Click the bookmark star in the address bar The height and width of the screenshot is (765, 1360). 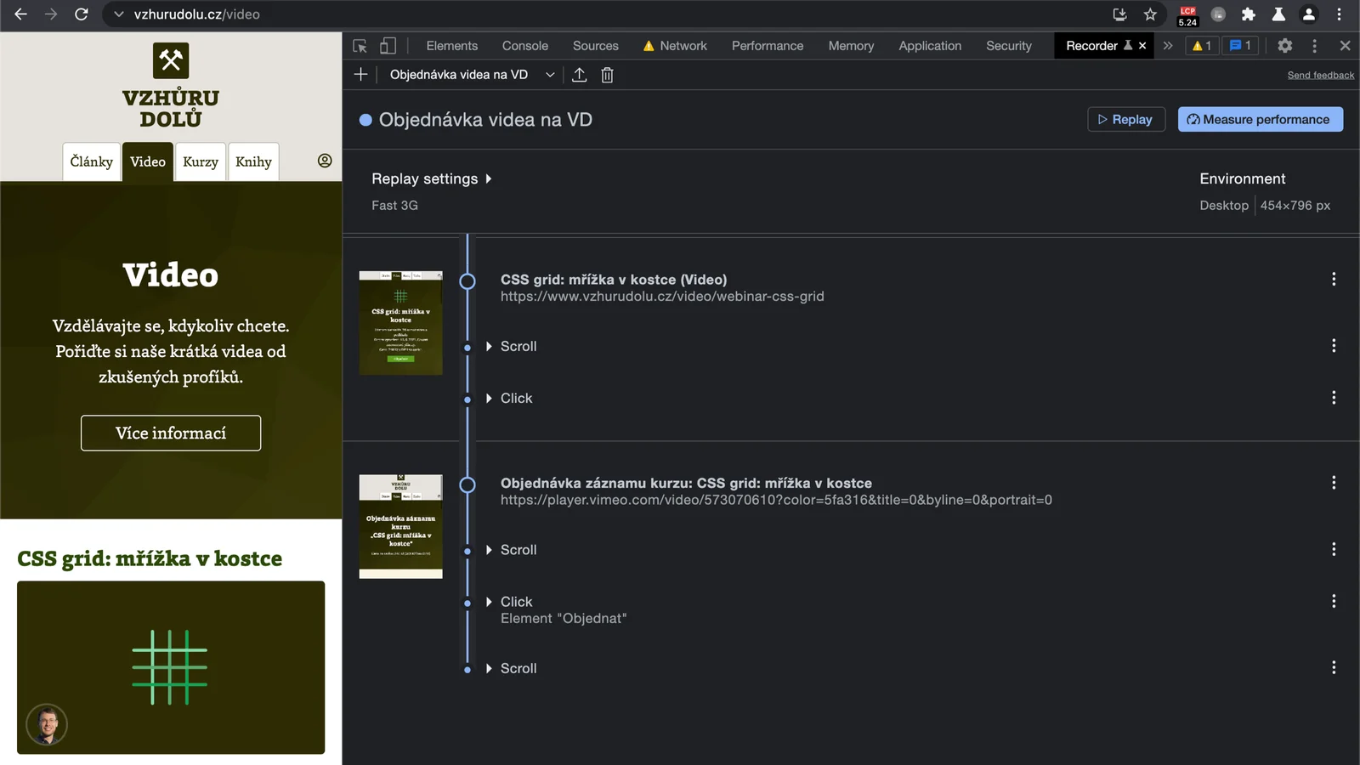click(x=1149, y=14)
